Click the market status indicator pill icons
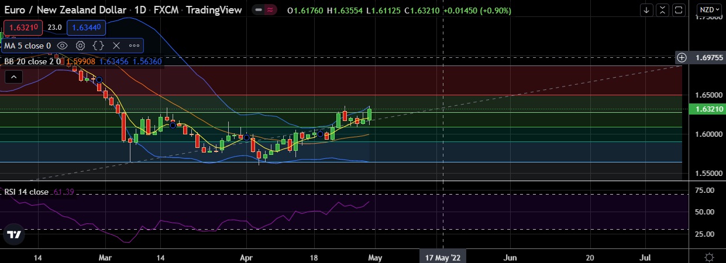Viewport: 726px width, 263px height. tap(264, 10)
